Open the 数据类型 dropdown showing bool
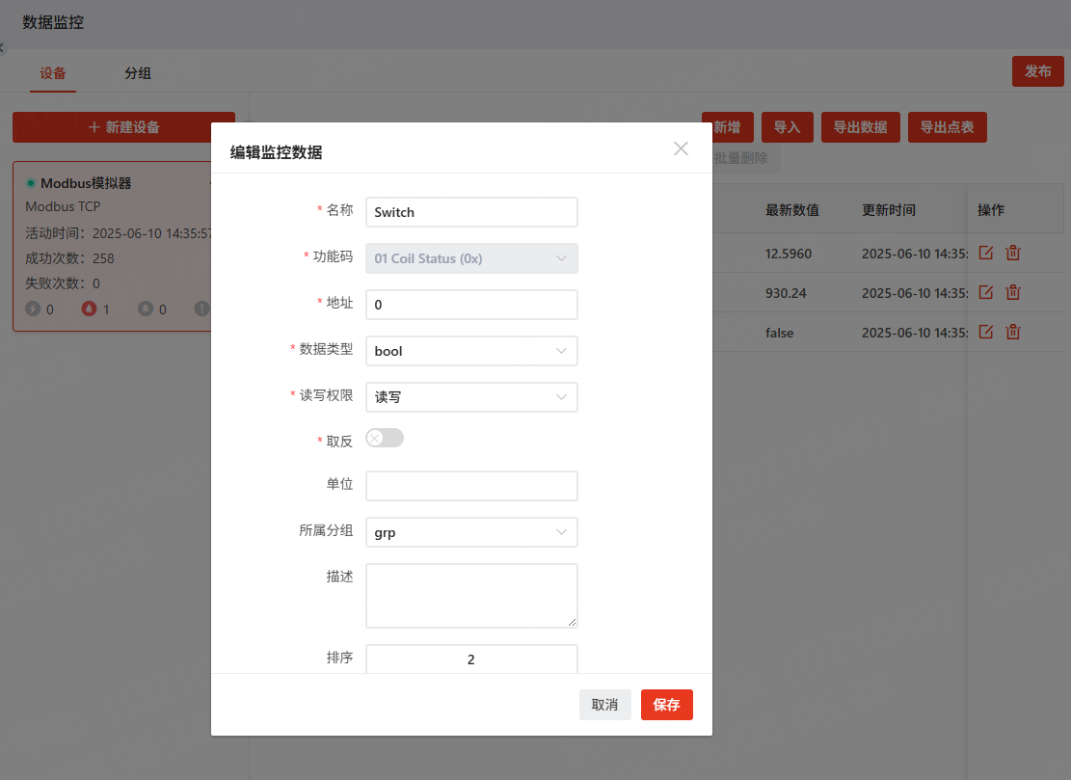Viewport: 1071px width, 780px height. pos(471,351)
